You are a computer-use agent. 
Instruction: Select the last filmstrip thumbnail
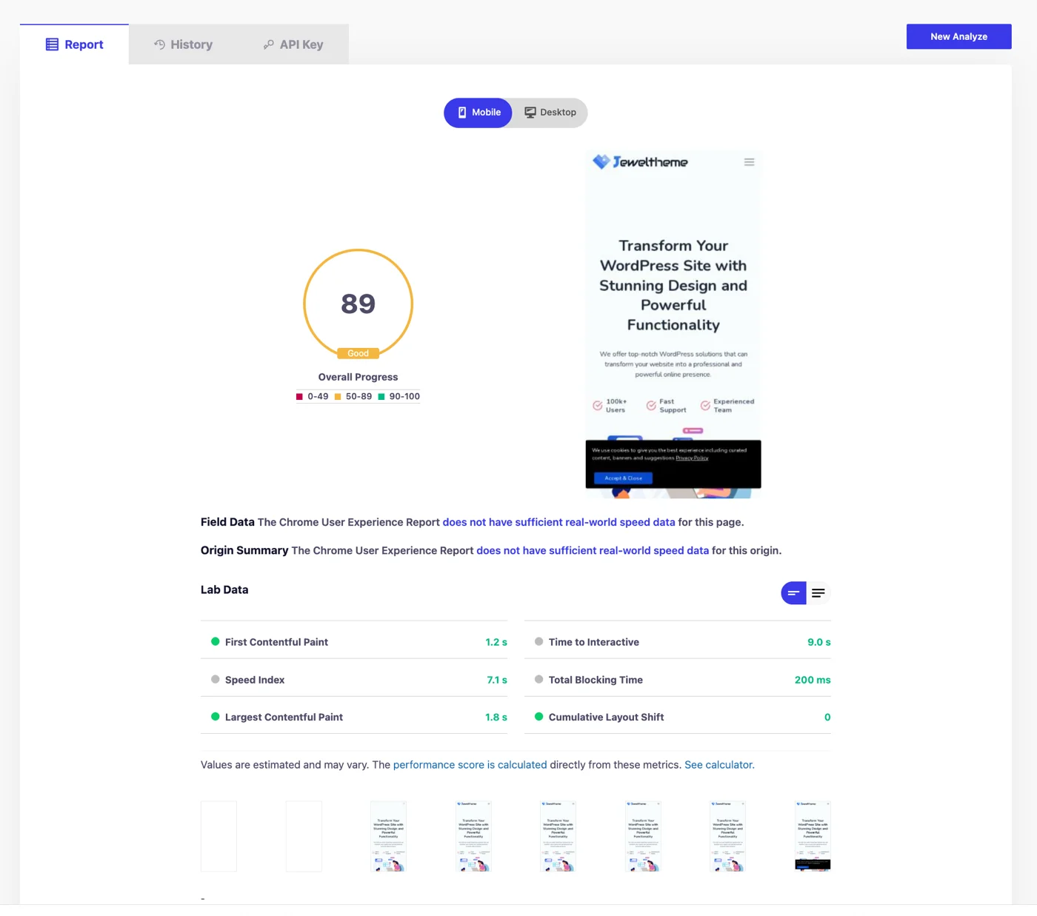tap(813, 835)
